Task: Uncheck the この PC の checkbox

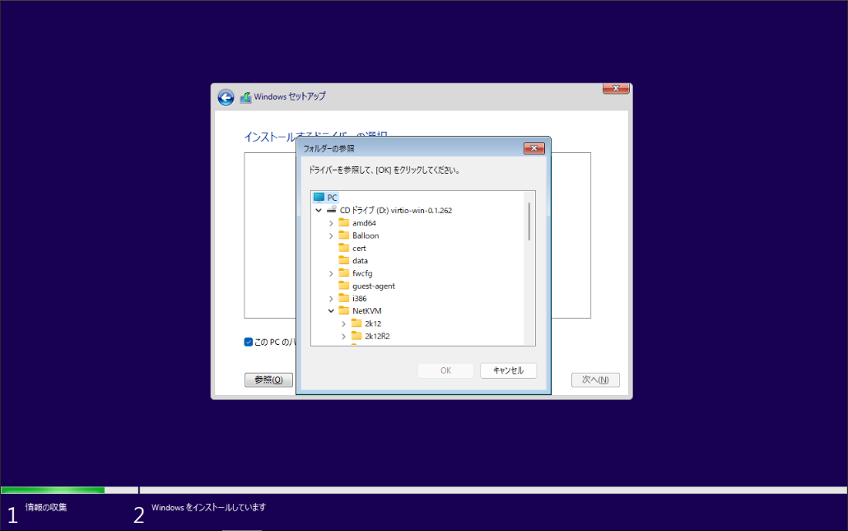Action: (248, 342)
